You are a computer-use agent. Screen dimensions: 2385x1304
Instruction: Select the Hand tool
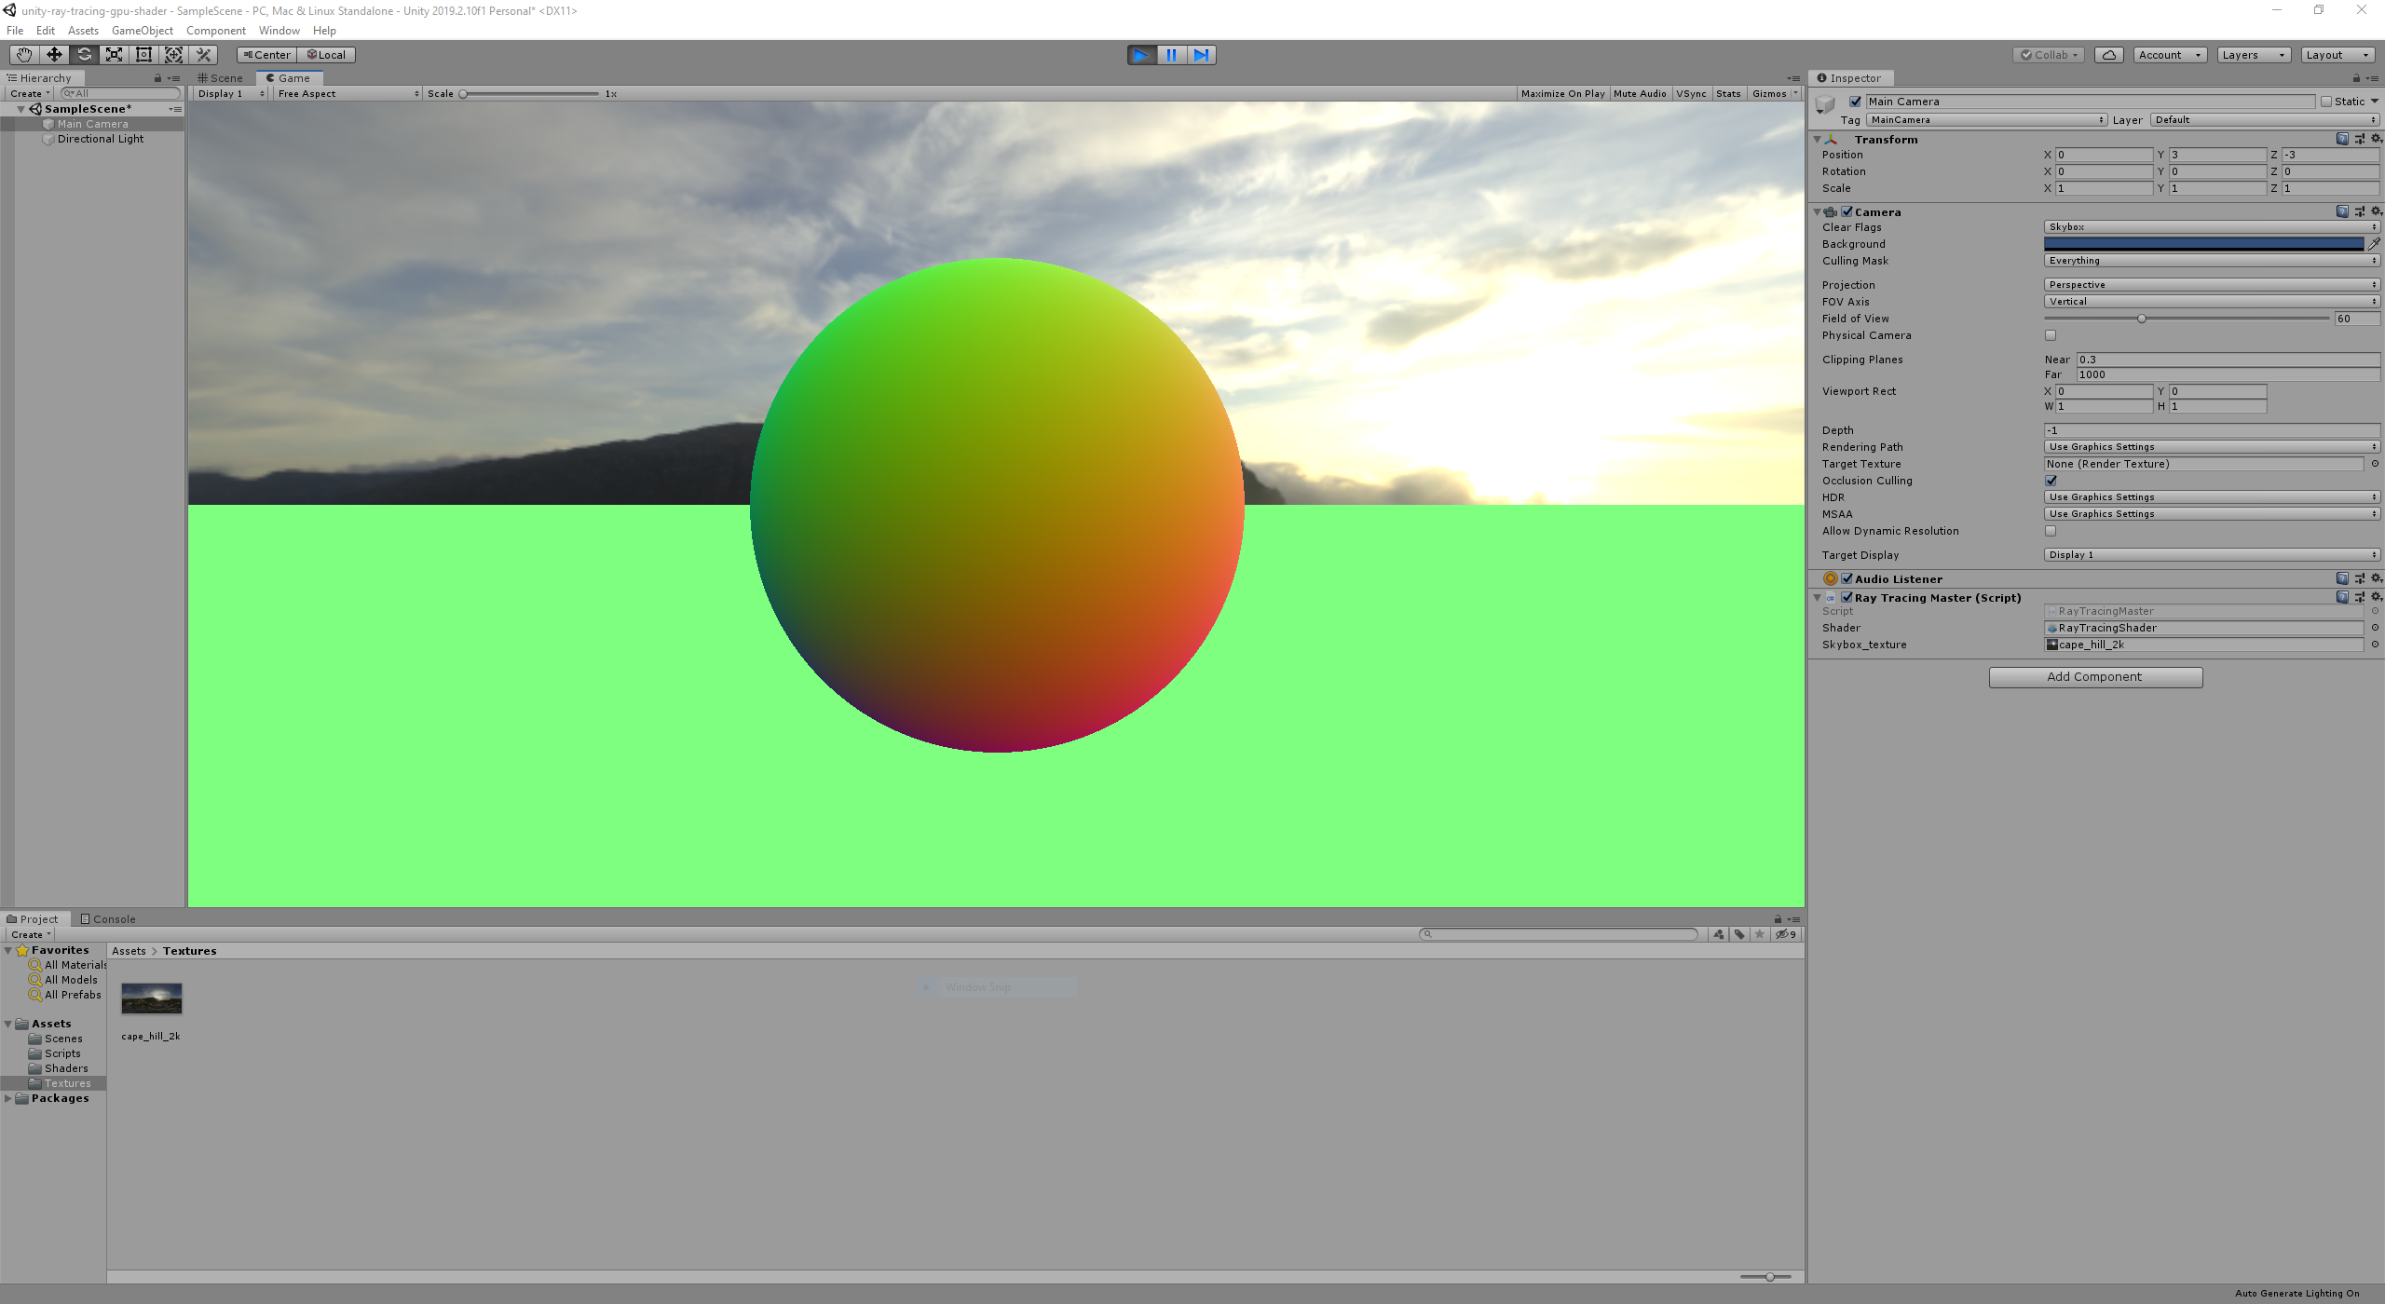(24, 55)
